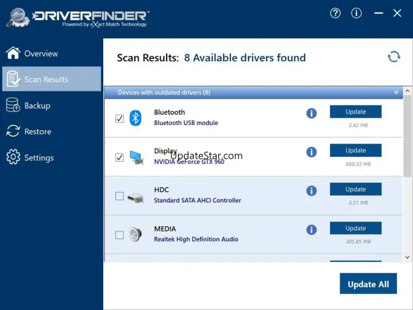Show info for Bluetooth USB module
The width and height of the screenshot is (413, 310).
pos(311,113)
